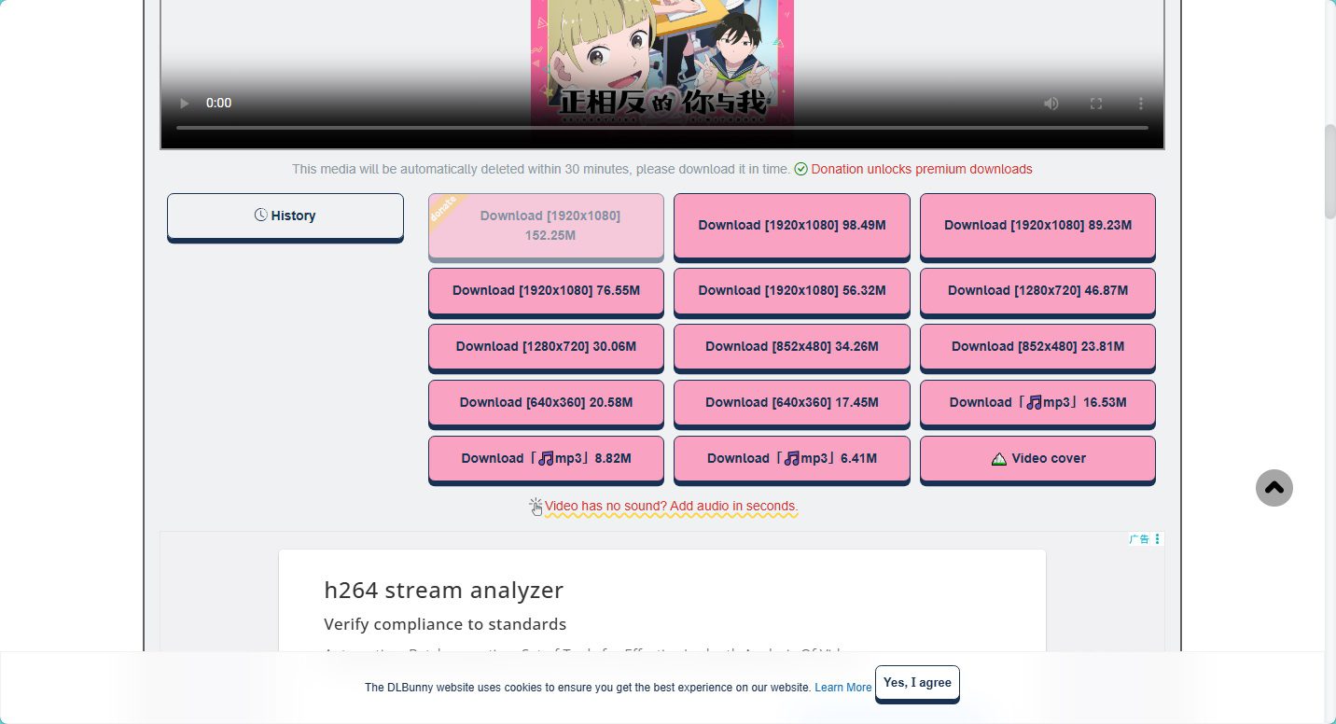Download the 852x480 34.26M version
The height and width of the screenshot is (724, 1336).
[791, 346]
